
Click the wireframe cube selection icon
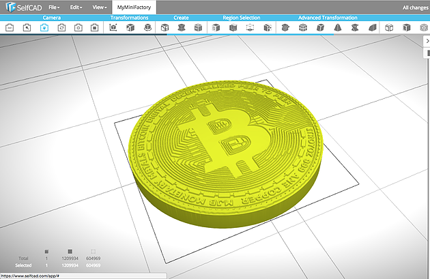(250, 27)
